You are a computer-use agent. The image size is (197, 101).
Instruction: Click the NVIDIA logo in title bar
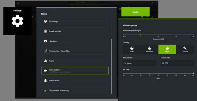[x=17, y=3]
